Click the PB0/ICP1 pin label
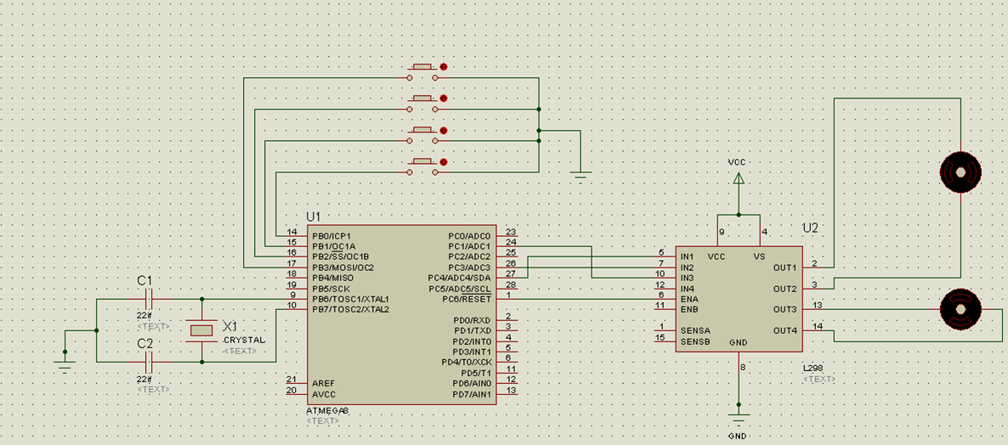Screen dimensions: 1008x445 (331, 236)
